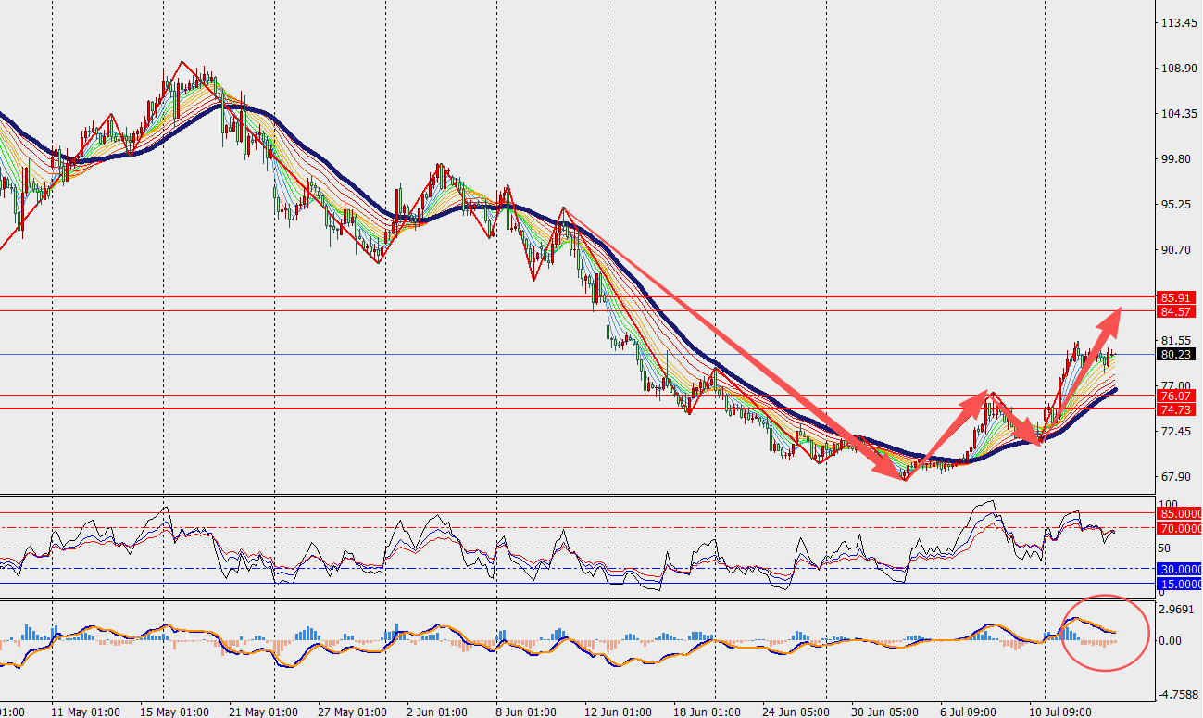Click the 113.45 top price scale value
This screenshot has height=718, width=1203.
[x=1176, y=24]
